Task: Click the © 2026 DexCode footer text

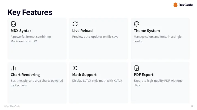Action: point(12,106)
